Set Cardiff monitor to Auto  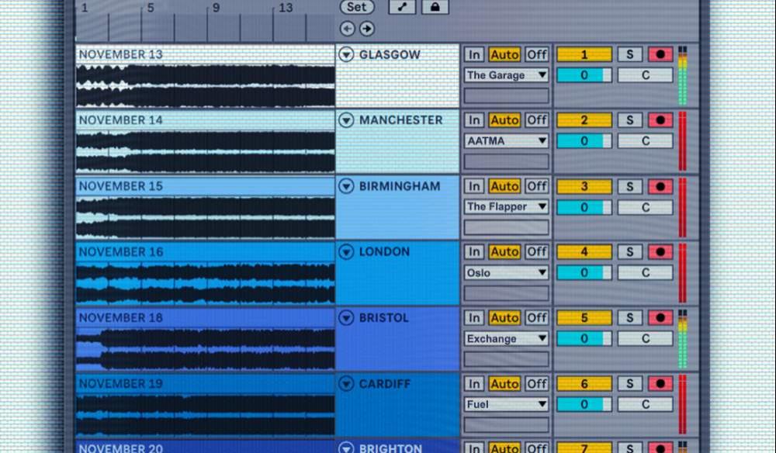pyautogui.click(x=504, y=384)
